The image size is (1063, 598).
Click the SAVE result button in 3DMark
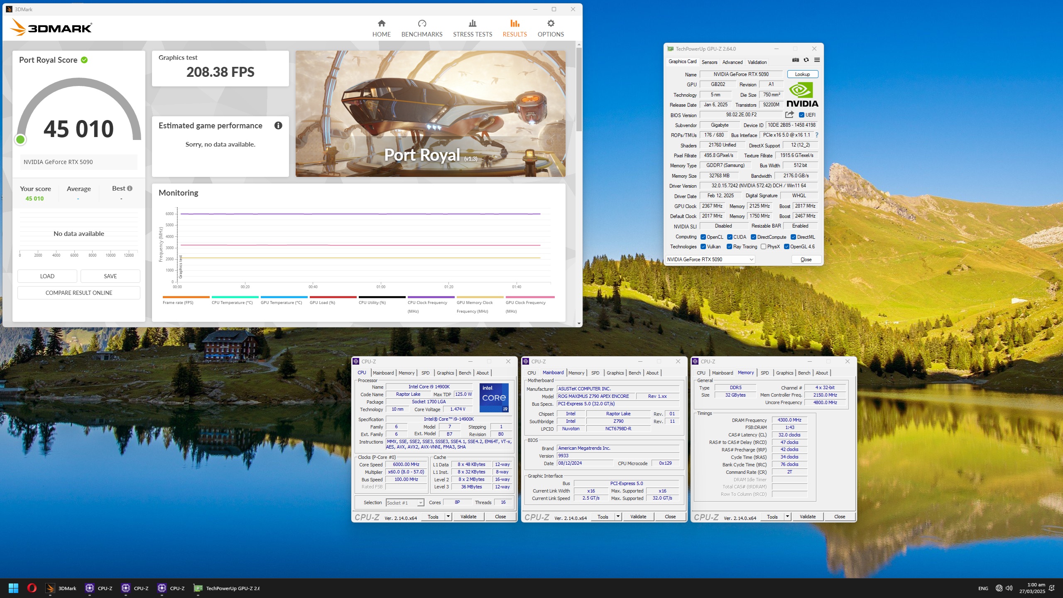tap(110, 276)
